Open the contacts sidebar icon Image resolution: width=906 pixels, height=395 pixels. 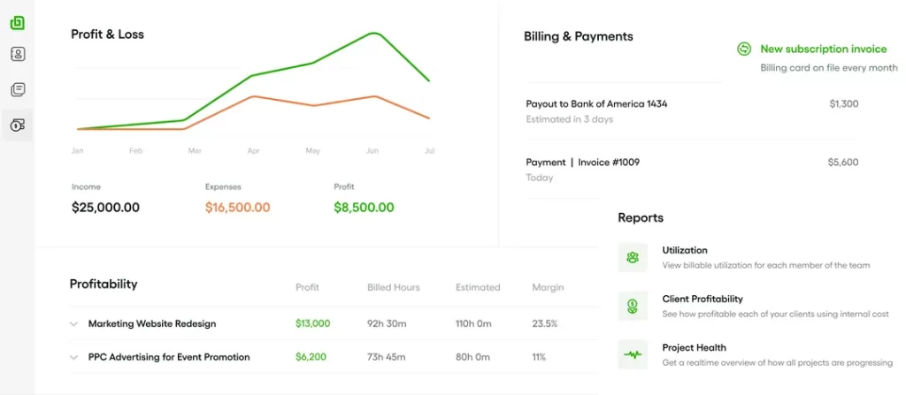tap(18, 55)
